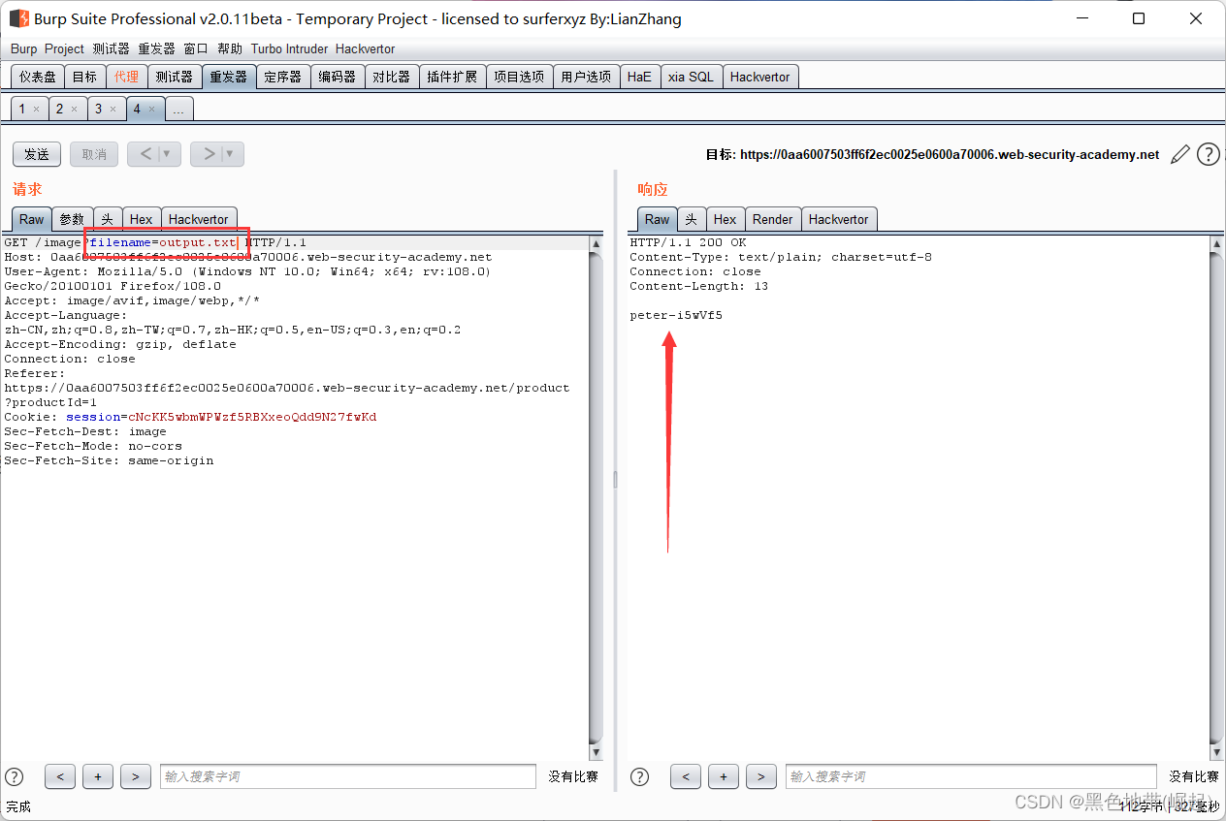
Task: Select the request Raw tab
Action: tap(31, 219)
